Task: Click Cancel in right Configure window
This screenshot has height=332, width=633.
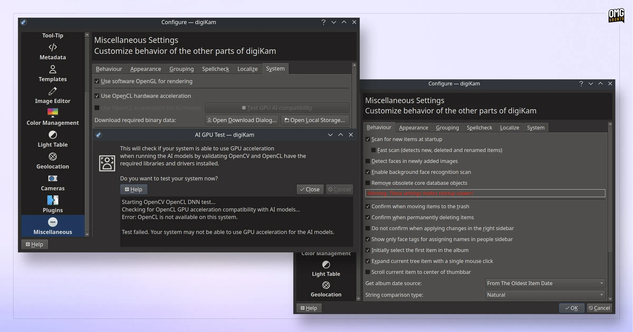Action: point(600,308)
